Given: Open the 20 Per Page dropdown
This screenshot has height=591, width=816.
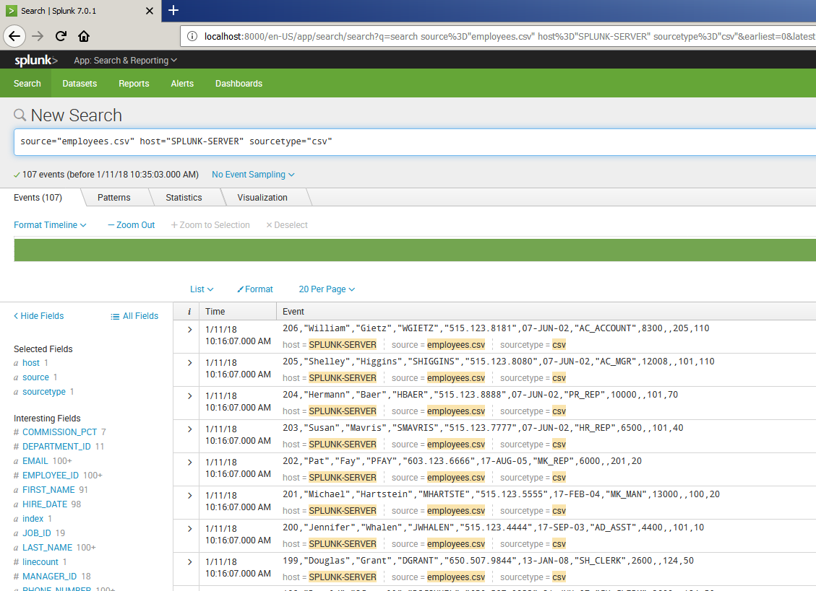Looking at the screenshot, I should click(x=327, y=289).
